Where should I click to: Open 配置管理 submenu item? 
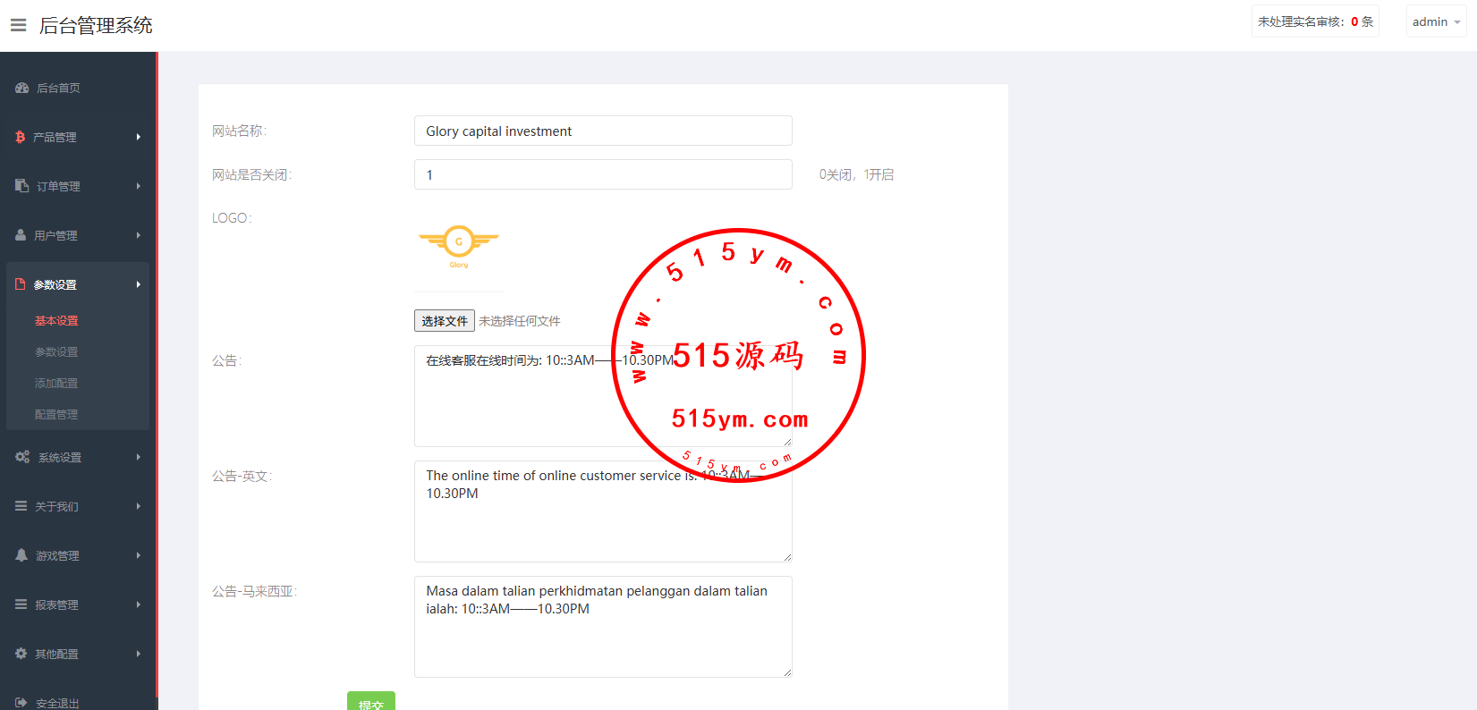coord(56,415)
